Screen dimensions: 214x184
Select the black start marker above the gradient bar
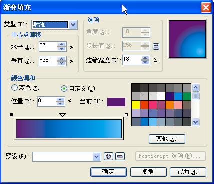point(11,115)
